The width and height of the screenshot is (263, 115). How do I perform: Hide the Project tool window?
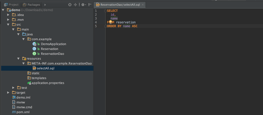coord(90,5)
